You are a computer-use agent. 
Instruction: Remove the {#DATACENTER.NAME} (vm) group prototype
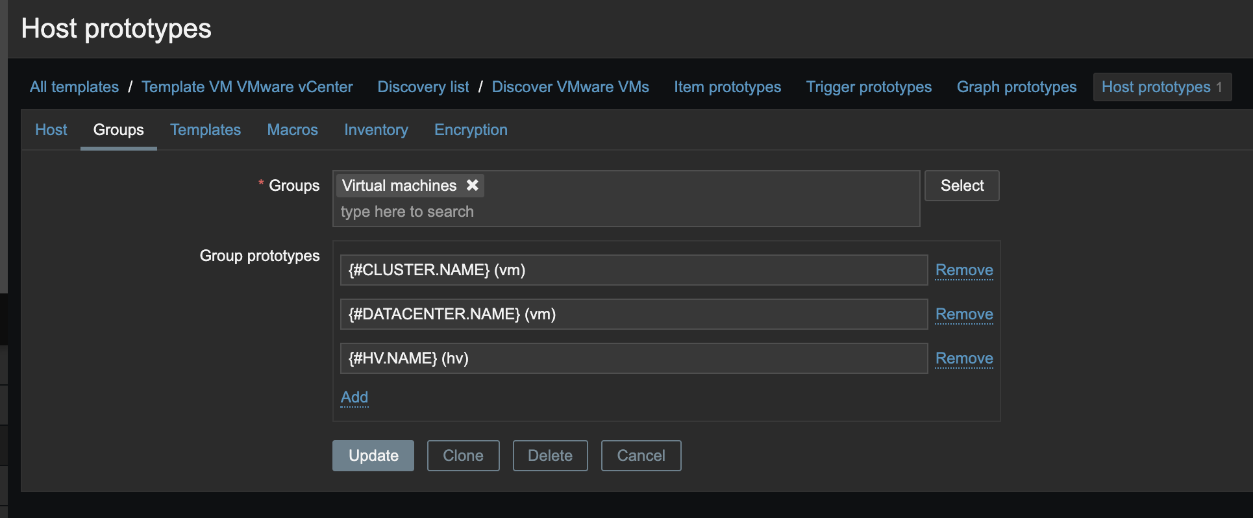click(964, 314)
